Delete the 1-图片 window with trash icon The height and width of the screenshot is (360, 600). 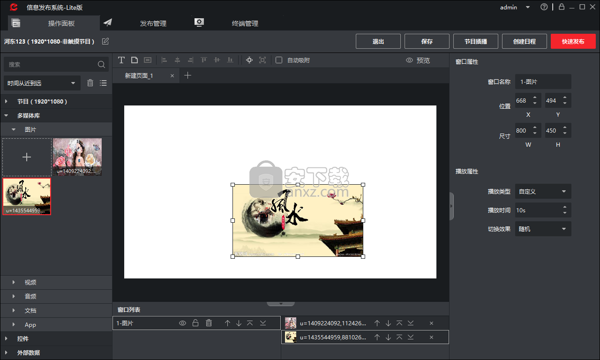tap(209, 323)
